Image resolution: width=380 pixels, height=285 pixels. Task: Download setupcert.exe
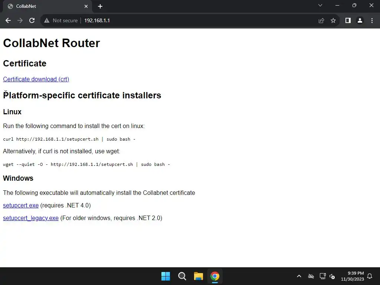coord(21,205)
